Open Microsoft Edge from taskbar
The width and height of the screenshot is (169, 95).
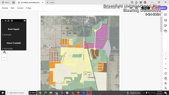(45, 93)
